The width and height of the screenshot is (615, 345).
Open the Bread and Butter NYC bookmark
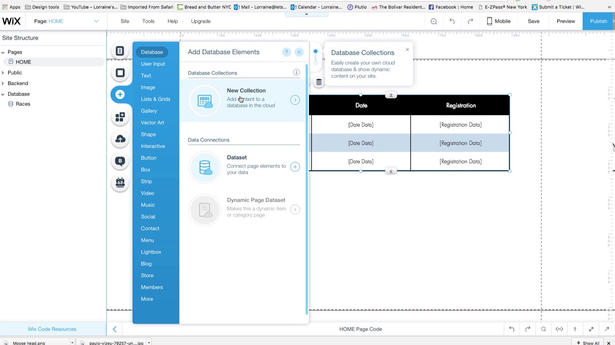click(x=204, y=7)
